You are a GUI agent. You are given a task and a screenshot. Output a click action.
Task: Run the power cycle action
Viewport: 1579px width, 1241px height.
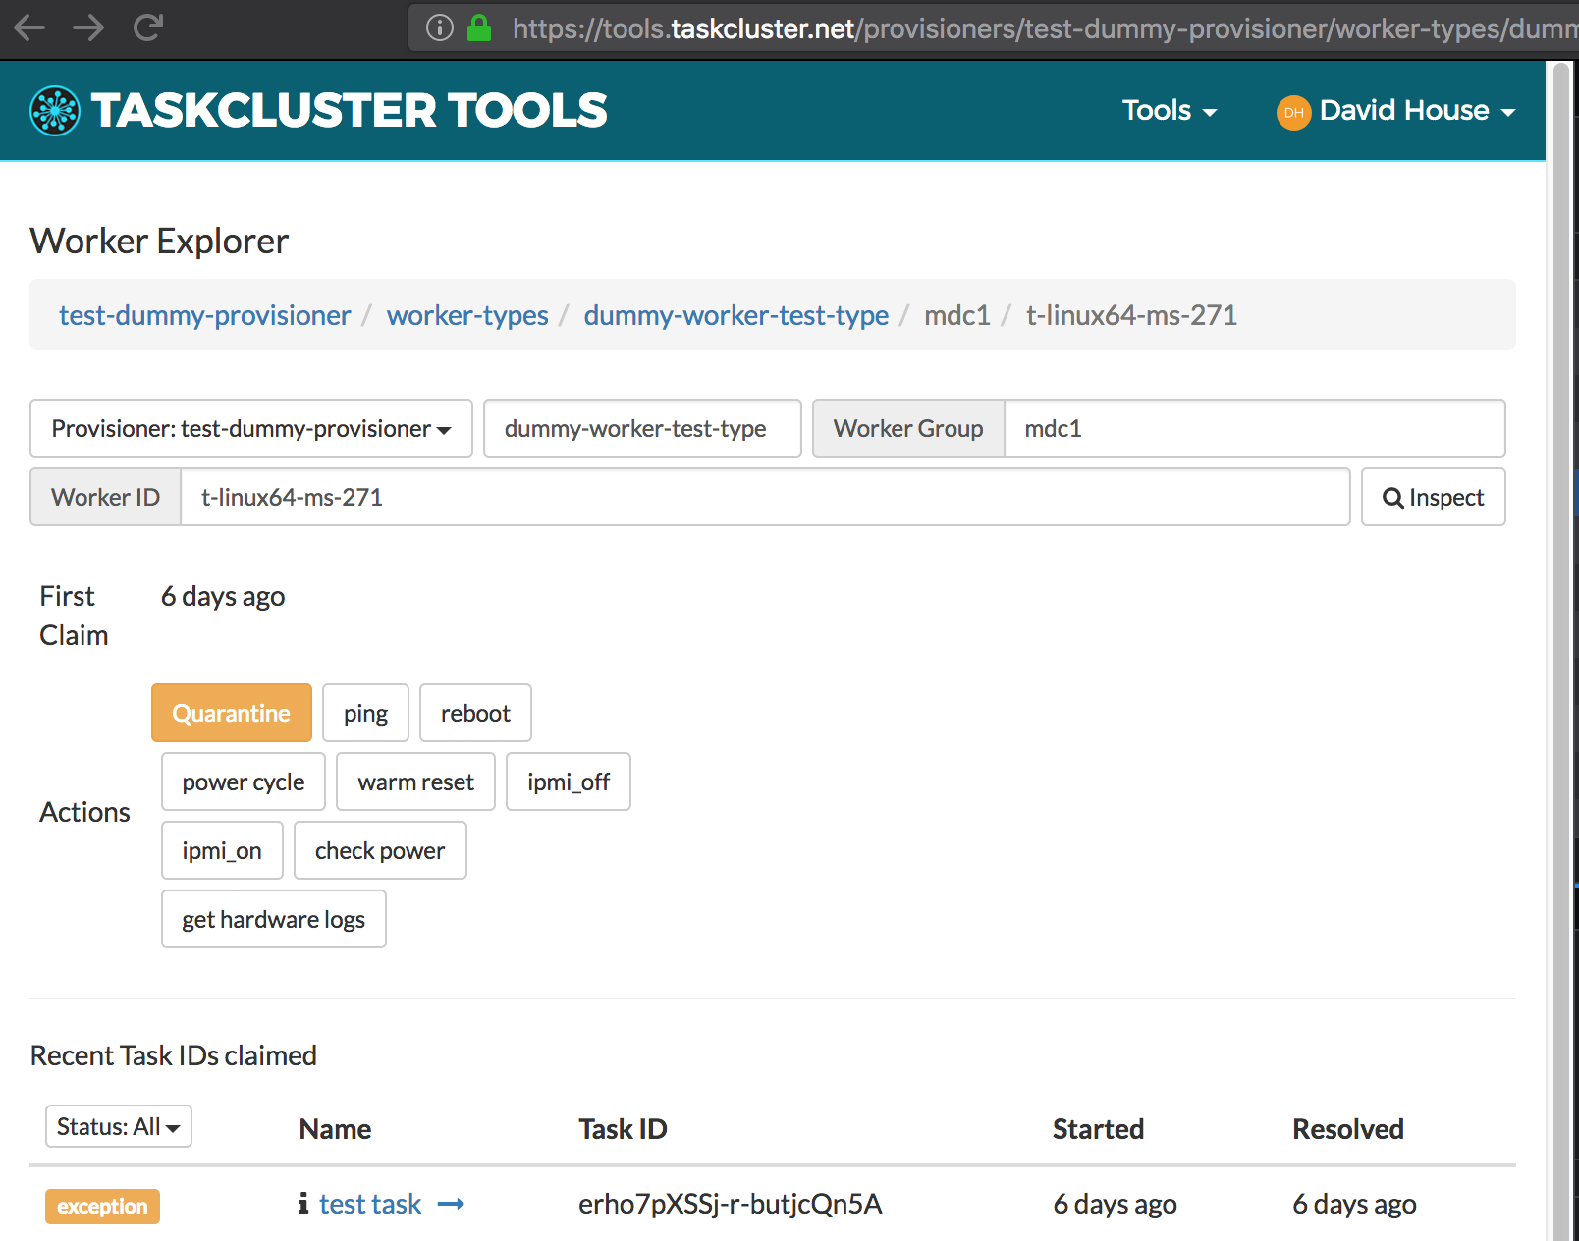pyautogui.click(x=244, y=782)
